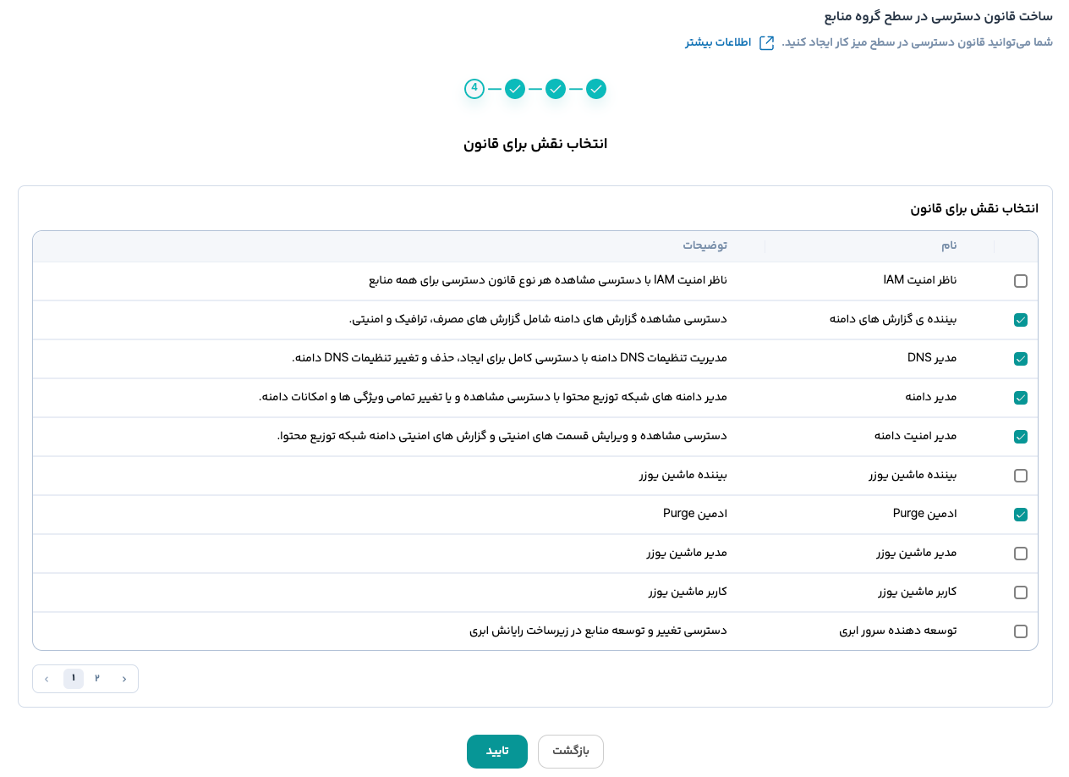Click the نام column header
Screen dimensions: 1069x777
click(949, 246)
